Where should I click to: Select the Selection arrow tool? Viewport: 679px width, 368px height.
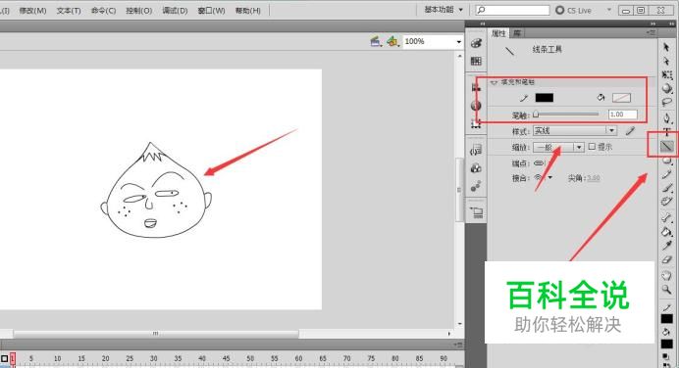(x=666, y=47)
